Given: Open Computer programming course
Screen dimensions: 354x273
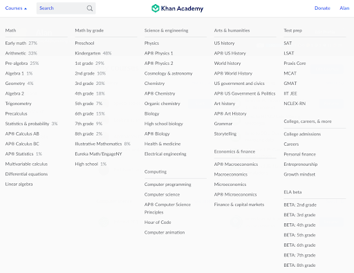Looking at the screenshot, I should [x=167, y=185].
